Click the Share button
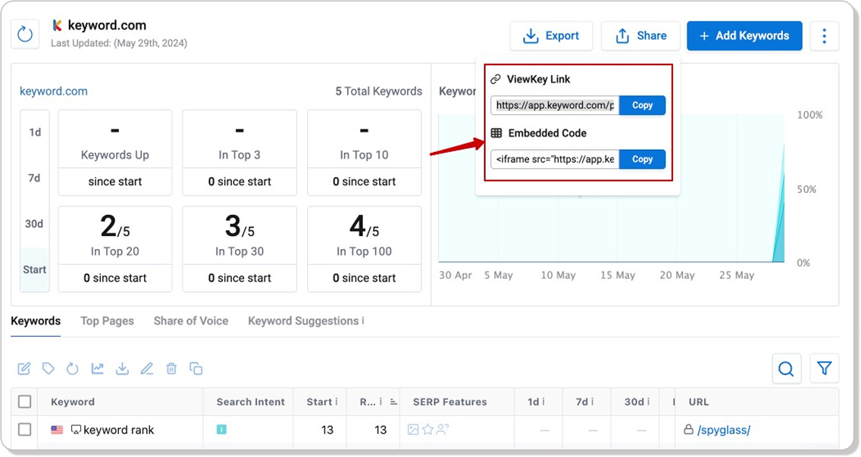The width and height of the screenshot is (861, 457). [x=640, y=36]
